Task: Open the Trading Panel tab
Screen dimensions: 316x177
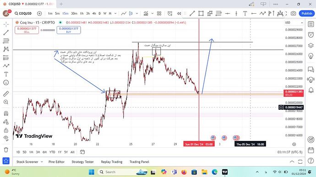Action: pos(139,162)
